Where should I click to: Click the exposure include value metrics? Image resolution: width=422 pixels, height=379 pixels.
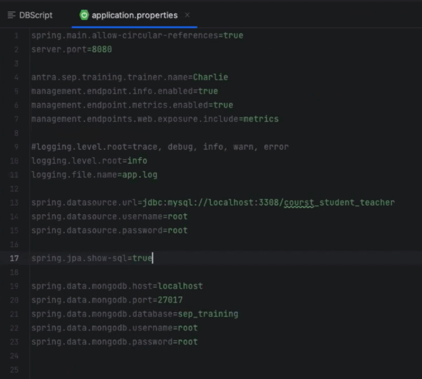[261, 119]
